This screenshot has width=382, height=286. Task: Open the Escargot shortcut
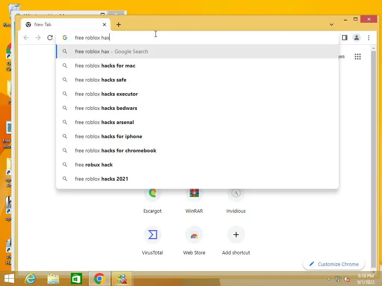click(x=153, y=201)
